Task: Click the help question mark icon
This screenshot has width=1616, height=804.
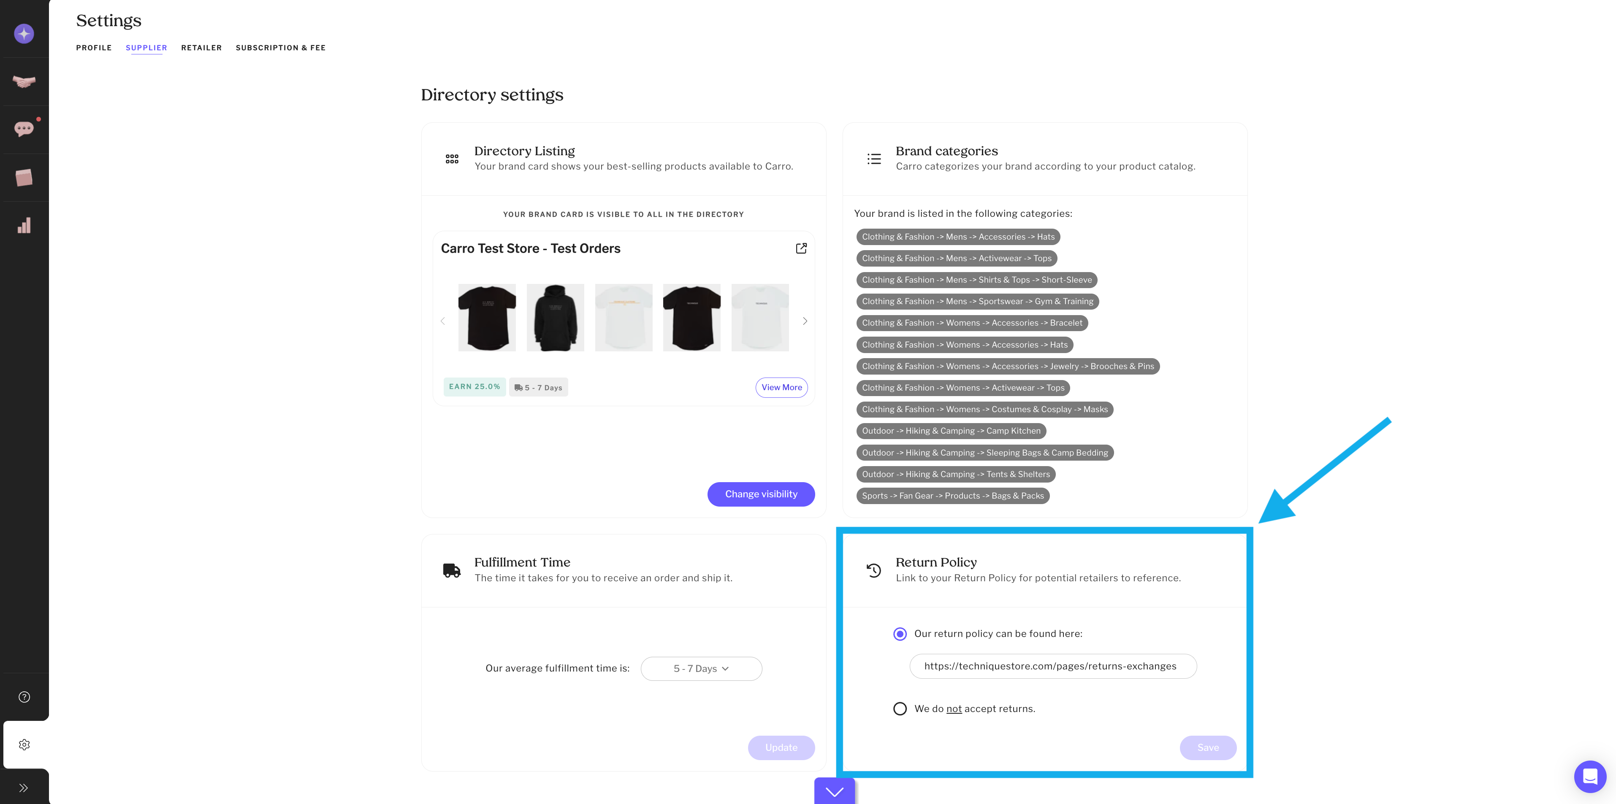Action: tap(24, 697)
